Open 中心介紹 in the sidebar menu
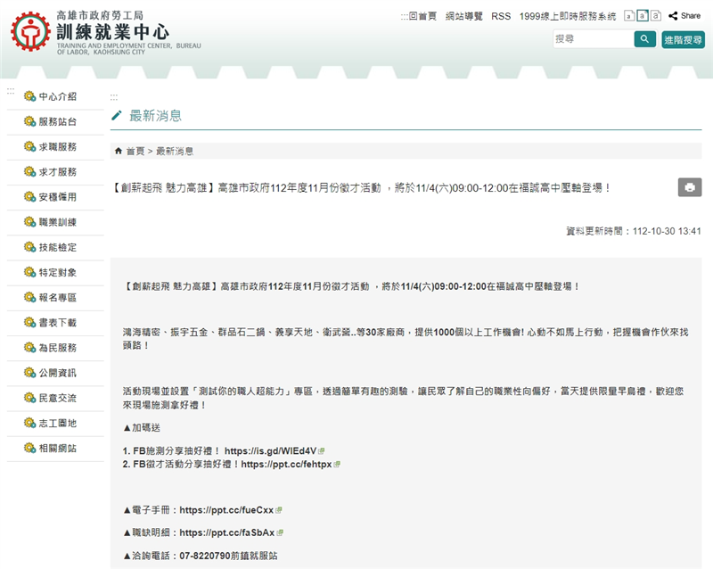 [58, 96]
